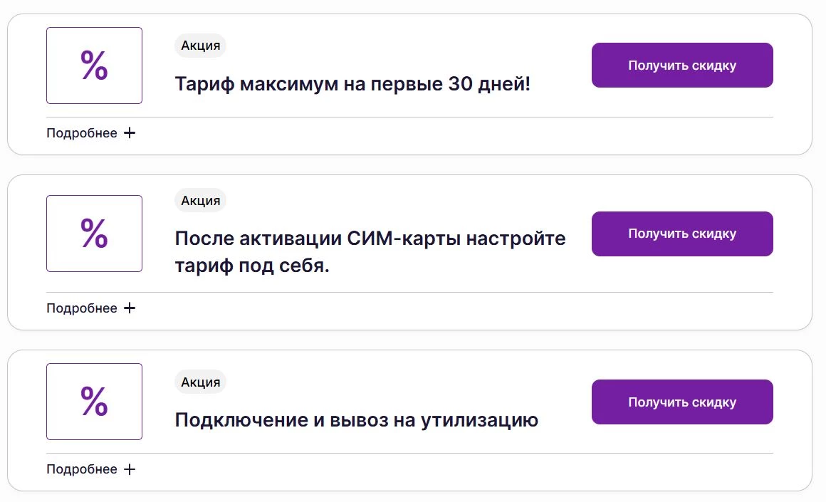Click the Акция badge on the first card
Screen dimensions: 826x502
point(200,45)
